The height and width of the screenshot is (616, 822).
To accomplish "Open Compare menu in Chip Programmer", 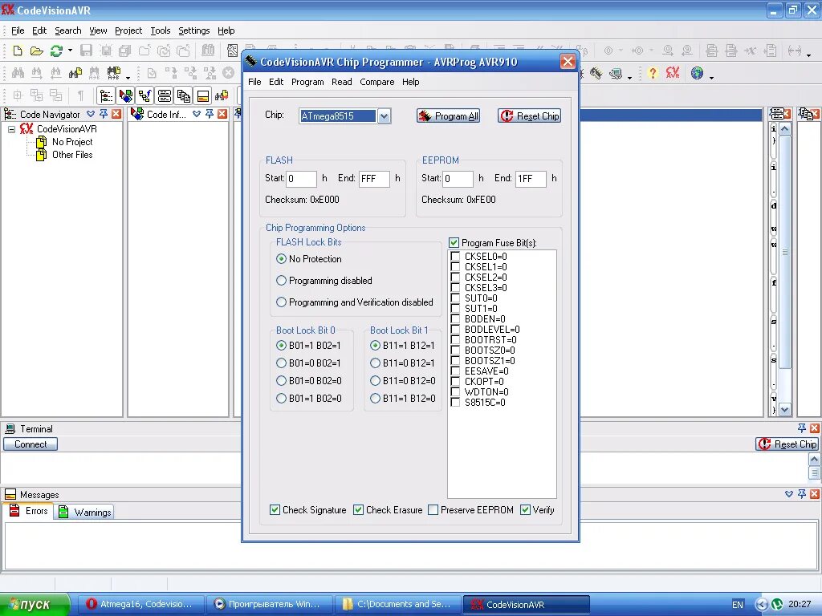I will (x=377, y=82).
